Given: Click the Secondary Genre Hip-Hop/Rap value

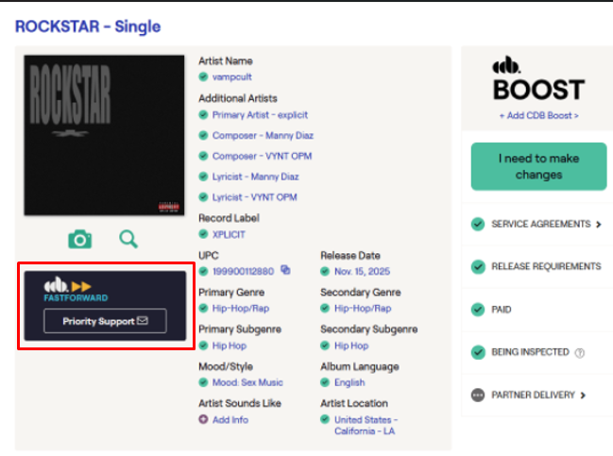Looking at the screenshot, I should tap(363, 309).
